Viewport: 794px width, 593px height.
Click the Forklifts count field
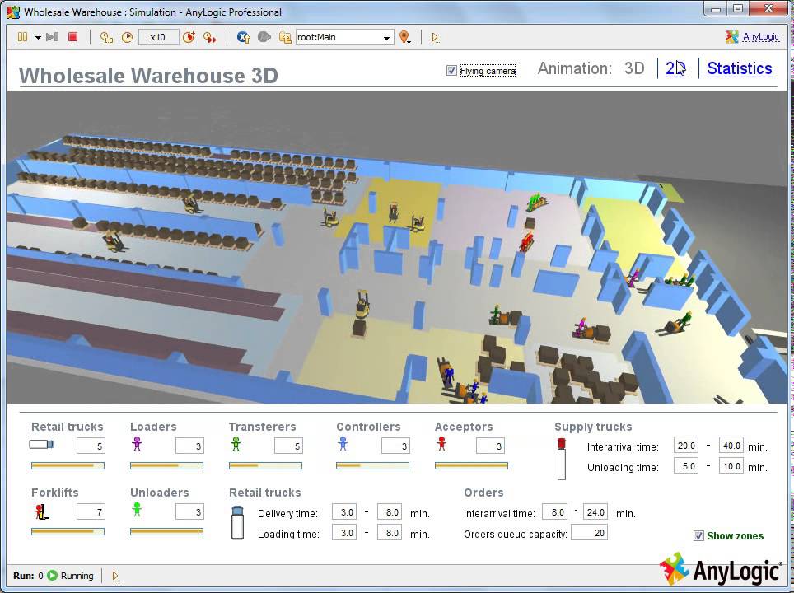click(x=91, y=512)
